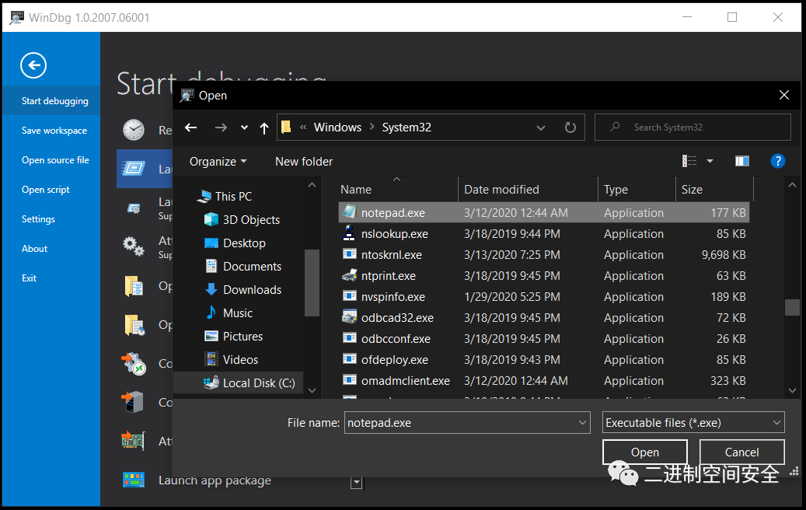Select nvspinfo.exe in file list
806x510 pixels.
coord(544,297)
